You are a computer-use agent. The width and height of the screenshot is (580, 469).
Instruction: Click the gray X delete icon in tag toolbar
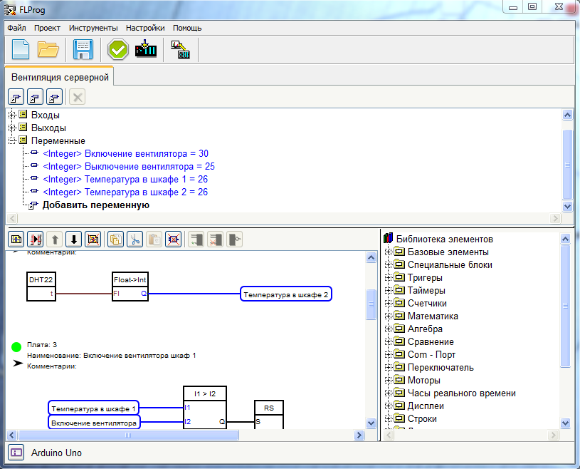click(78, 98)
